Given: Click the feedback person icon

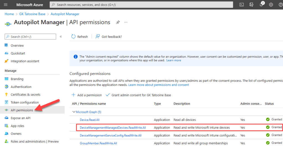Looking at the screenshot, I should tap(98, 36).
